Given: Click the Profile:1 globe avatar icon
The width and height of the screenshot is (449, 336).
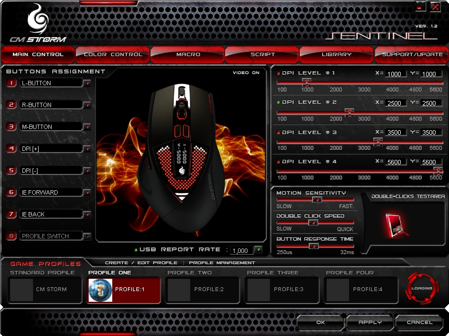Looking at the screenshot, I should point(100,290).
